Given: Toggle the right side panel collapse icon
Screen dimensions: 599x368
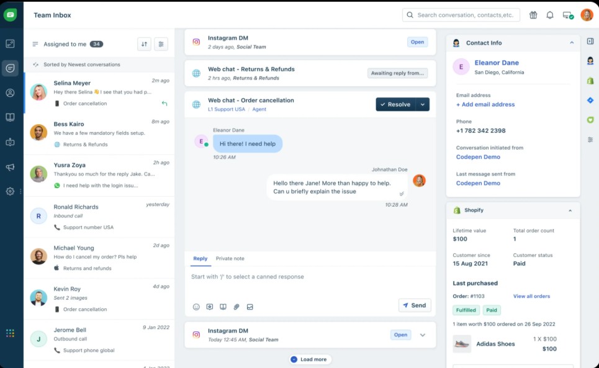Looking at the screenshot, I should tap(590, 41).
